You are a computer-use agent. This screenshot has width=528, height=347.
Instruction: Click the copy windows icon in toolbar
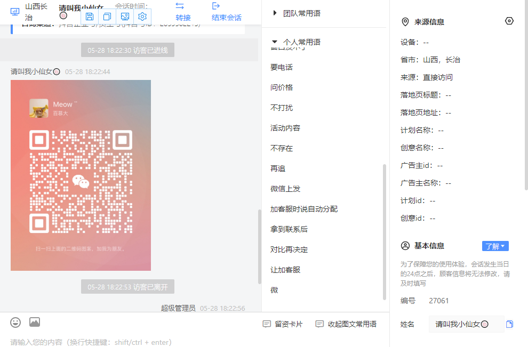point(107,17)
